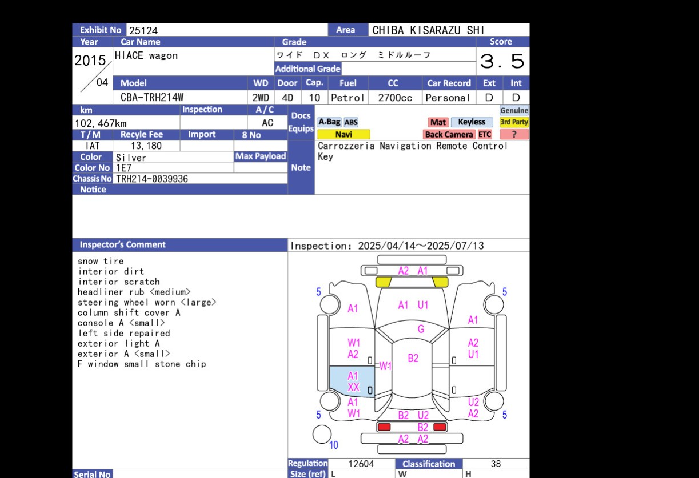This screenshot has height=478, width=699.
Task: Click the XX mark on the diagram
Action: tap(354, 387)
